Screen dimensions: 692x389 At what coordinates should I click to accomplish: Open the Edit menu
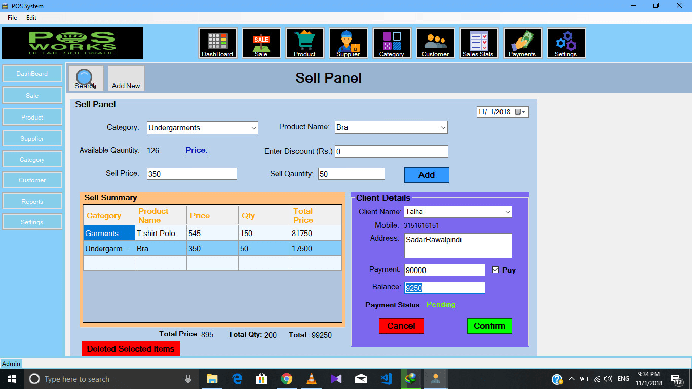31,18
